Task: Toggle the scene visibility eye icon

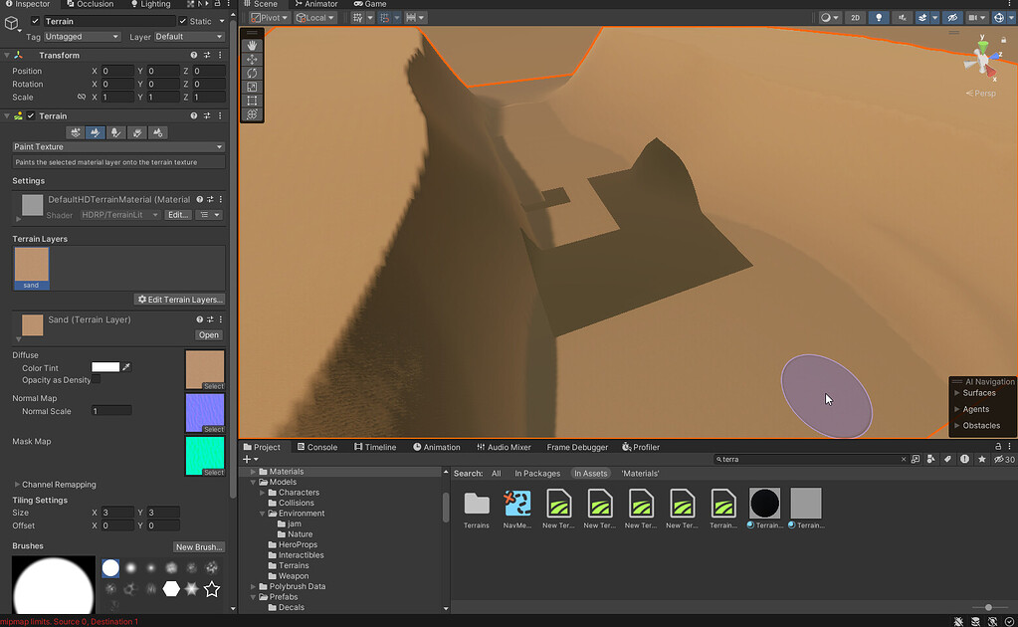Action: click(x=952, y=17)
